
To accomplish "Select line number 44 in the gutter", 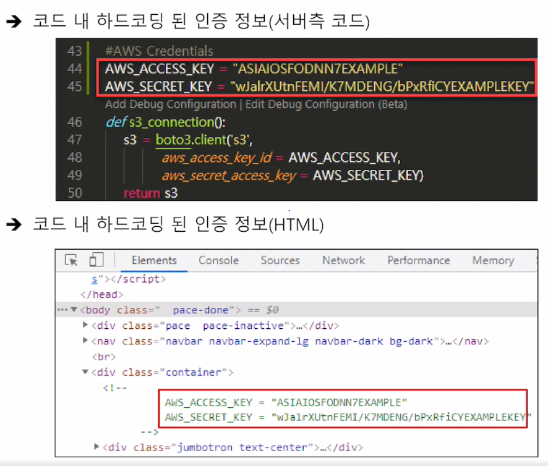I will click(x=75, y=69).
